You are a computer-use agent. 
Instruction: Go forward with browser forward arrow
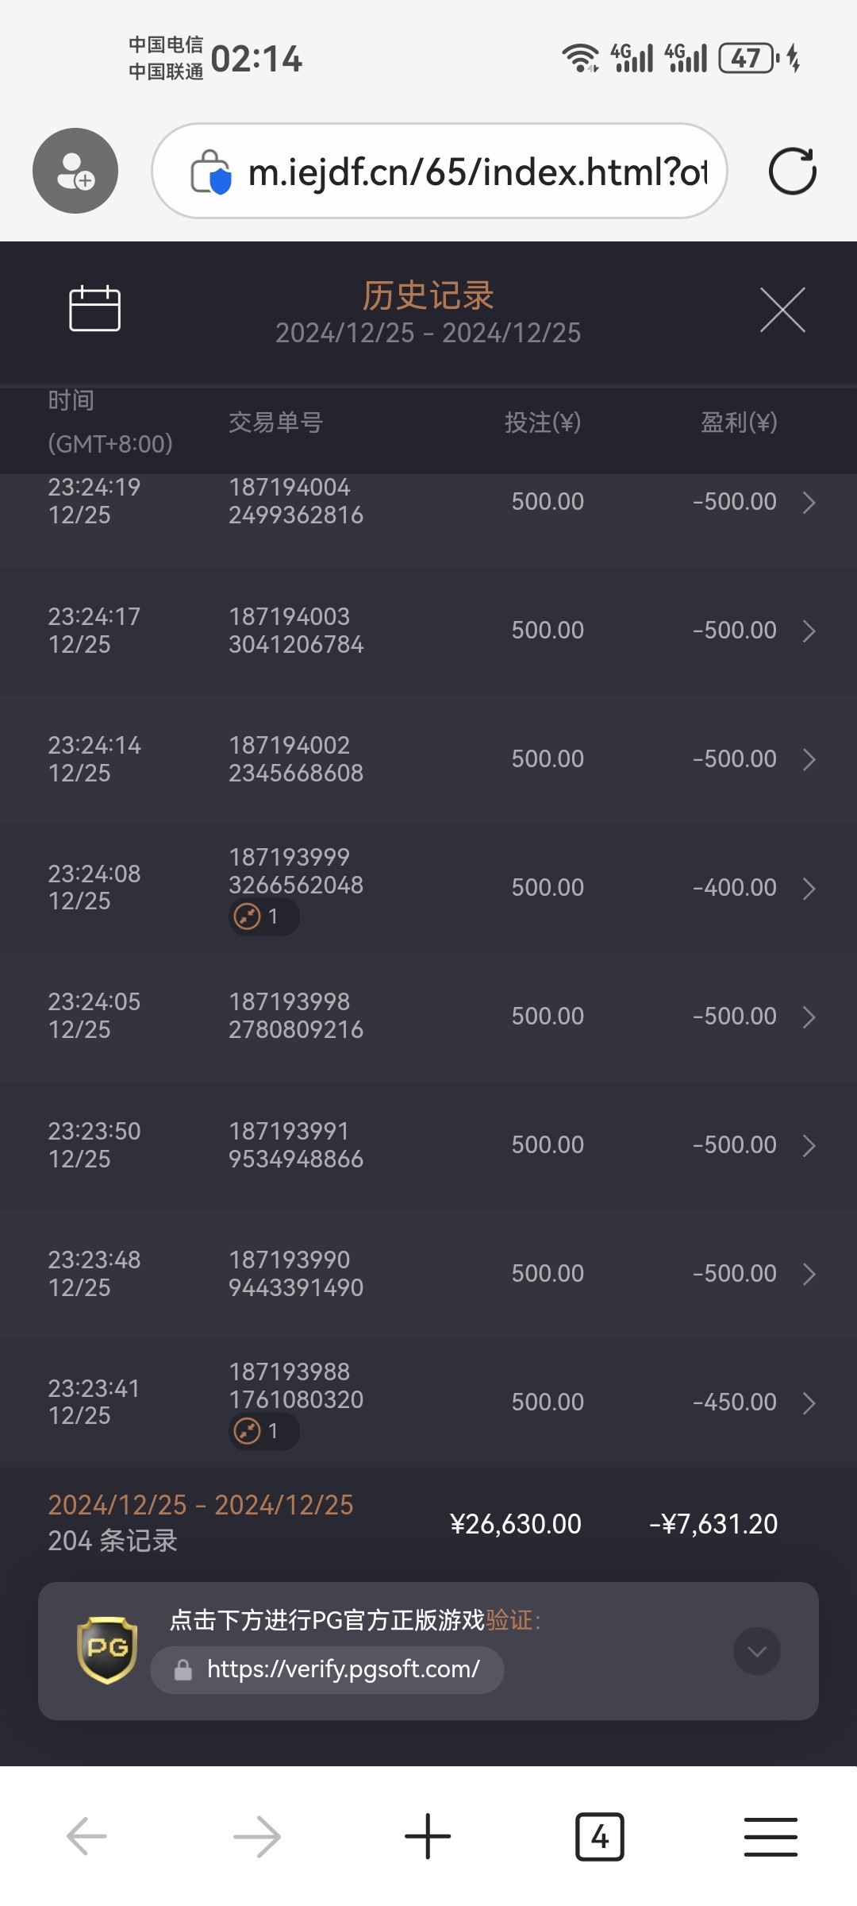click(x=257, y=1836)
